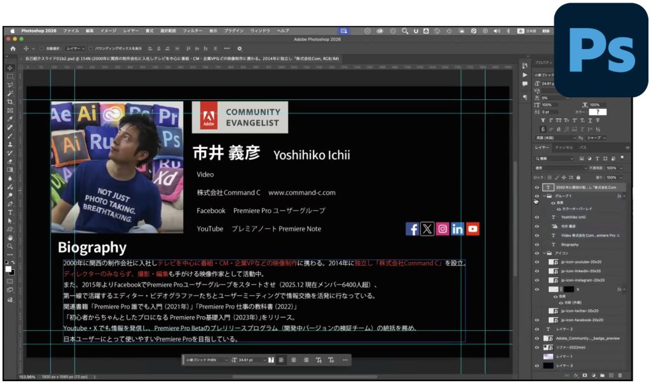Click the create new group folder icon
The image size is (651, 383).
point(601,375)
